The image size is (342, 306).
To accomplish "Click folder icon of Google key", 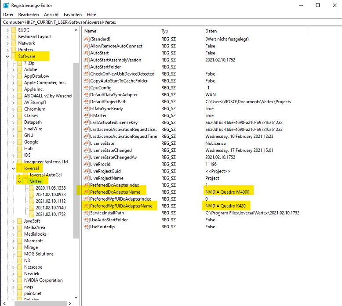I will pyautogui.click(x=20, y=142).
